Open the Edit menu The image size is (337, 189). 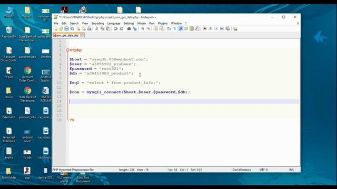point(64,23)
